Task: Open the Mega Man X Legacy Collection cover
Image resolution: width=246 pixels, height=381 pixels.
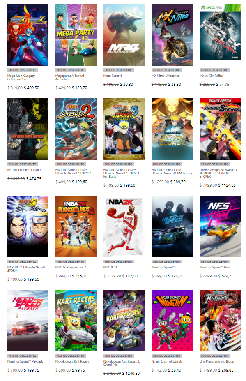Action: (28, 35)
